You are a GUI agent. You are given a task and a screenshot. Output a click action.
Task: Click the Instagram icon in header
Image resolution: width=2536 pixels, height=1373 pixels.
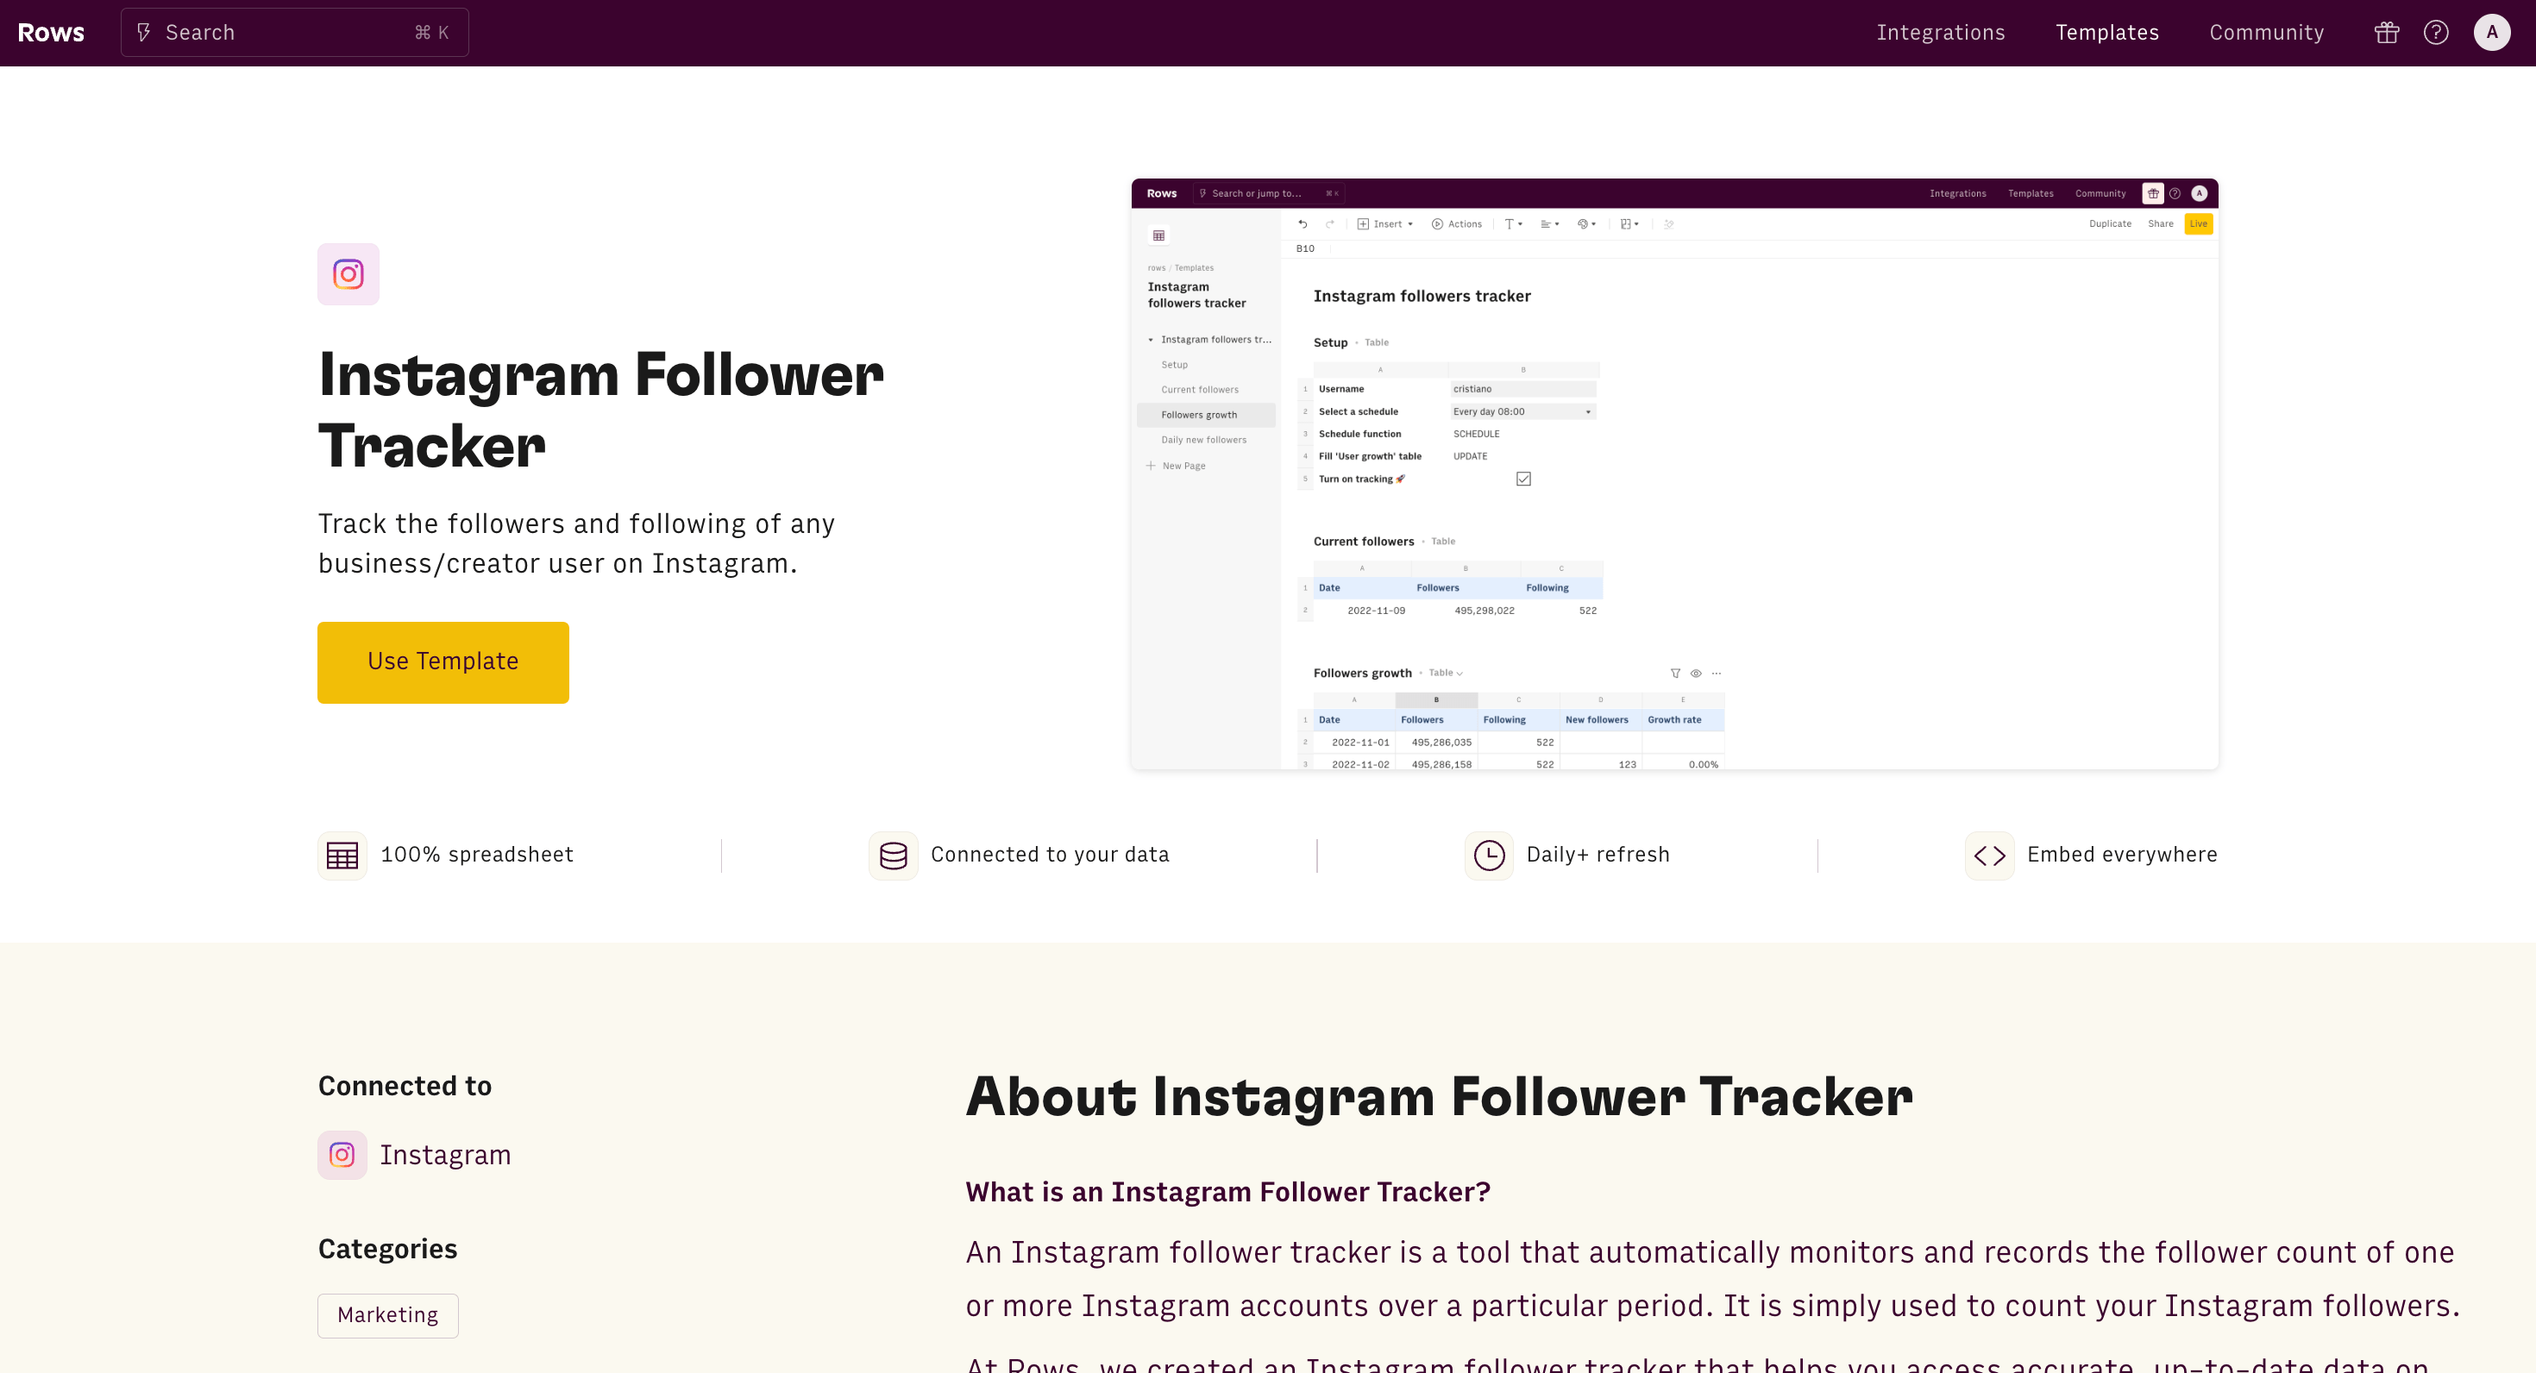pos(348,274)
